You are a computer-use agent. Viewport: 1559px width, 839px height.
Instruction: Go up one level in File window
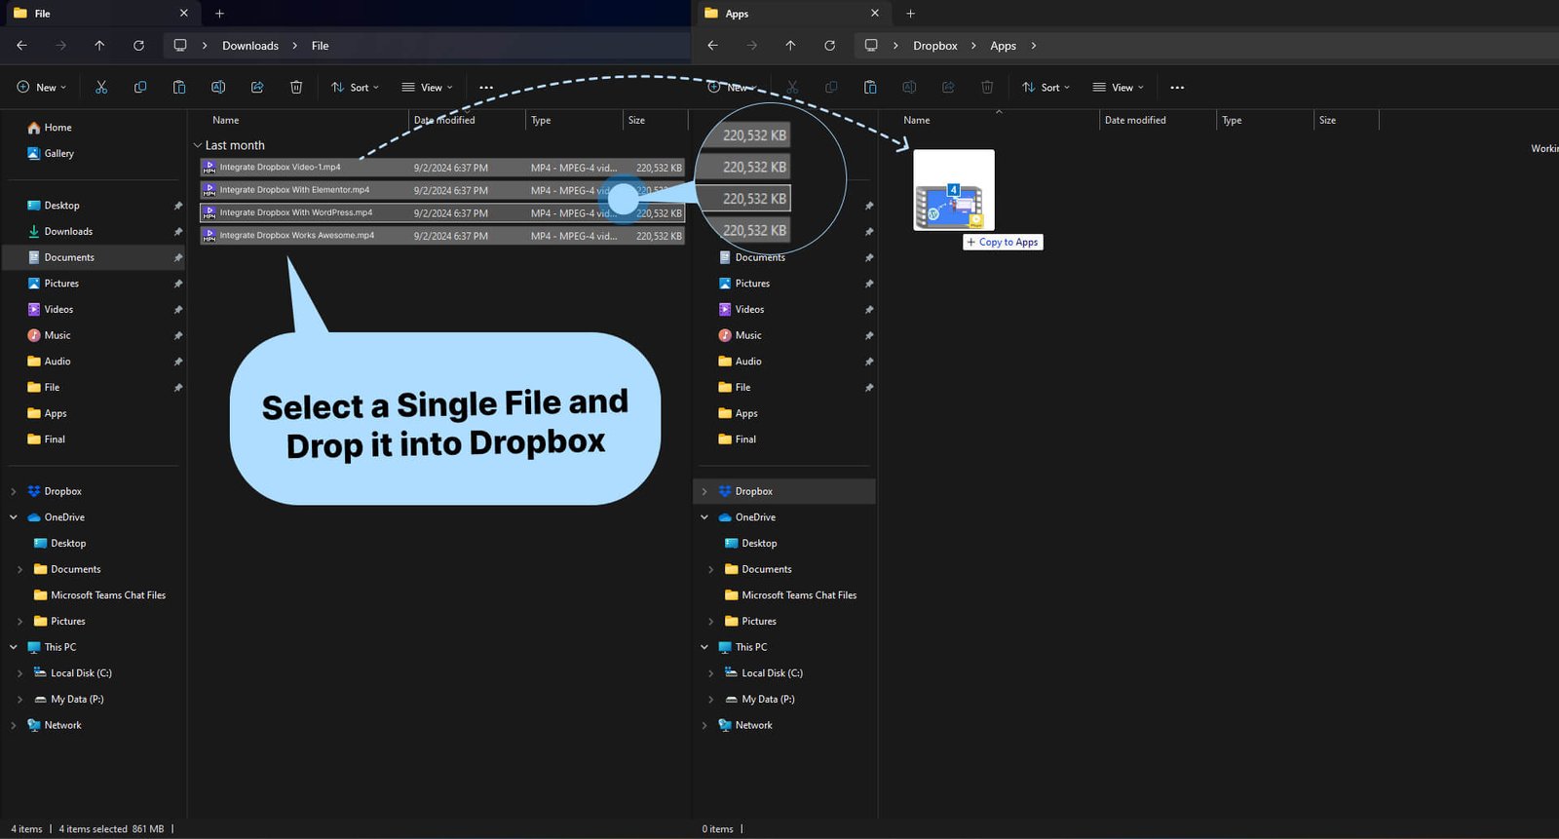(99, 46)
